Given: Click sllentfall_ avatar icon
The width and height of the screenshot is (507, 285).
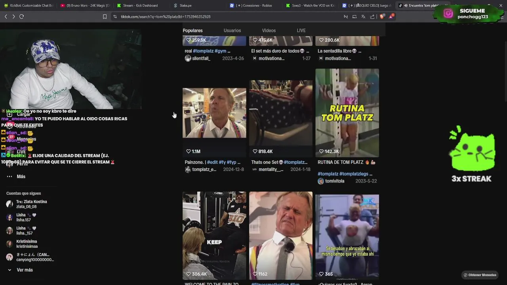Looking at the screenshot, I should pyautogui.click(x=188, y=58).
